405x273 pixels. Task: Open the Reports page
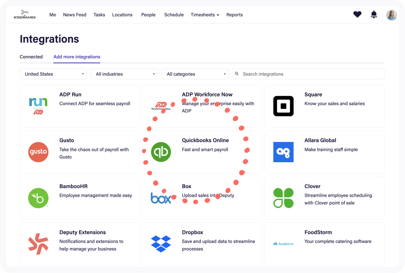(234, 15)
